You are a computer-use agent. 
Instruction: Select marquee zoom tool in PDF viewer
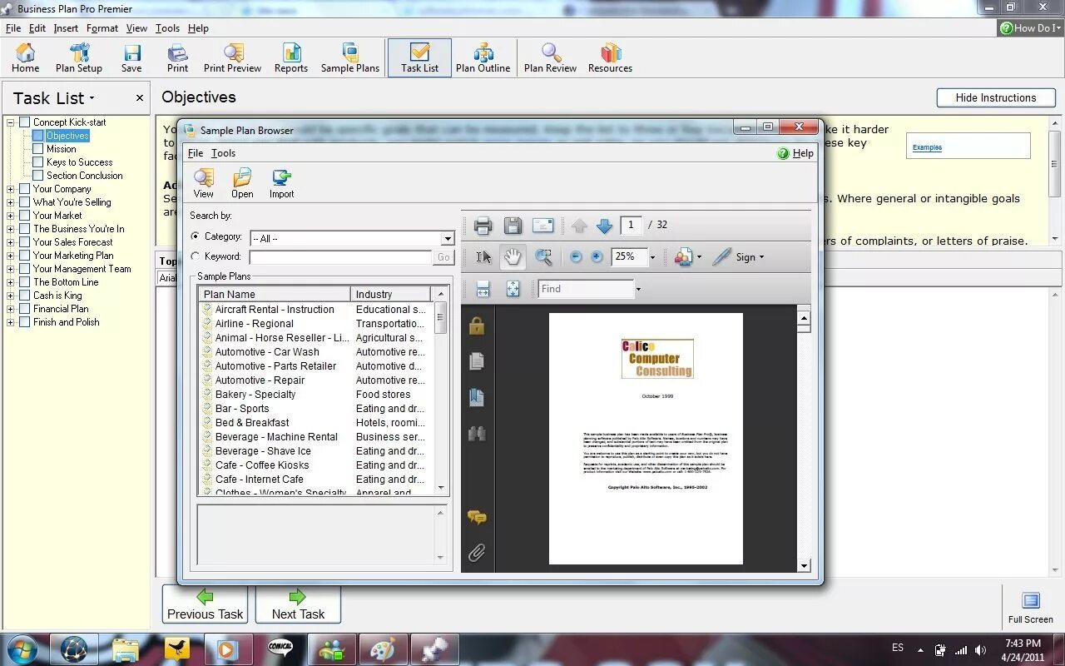(543, 257)
